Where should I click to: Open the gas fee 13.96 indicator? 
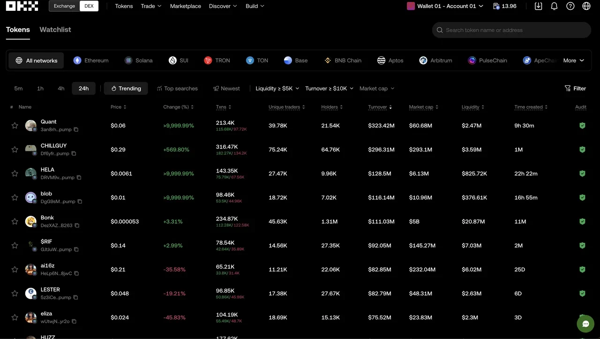[505, 6]
